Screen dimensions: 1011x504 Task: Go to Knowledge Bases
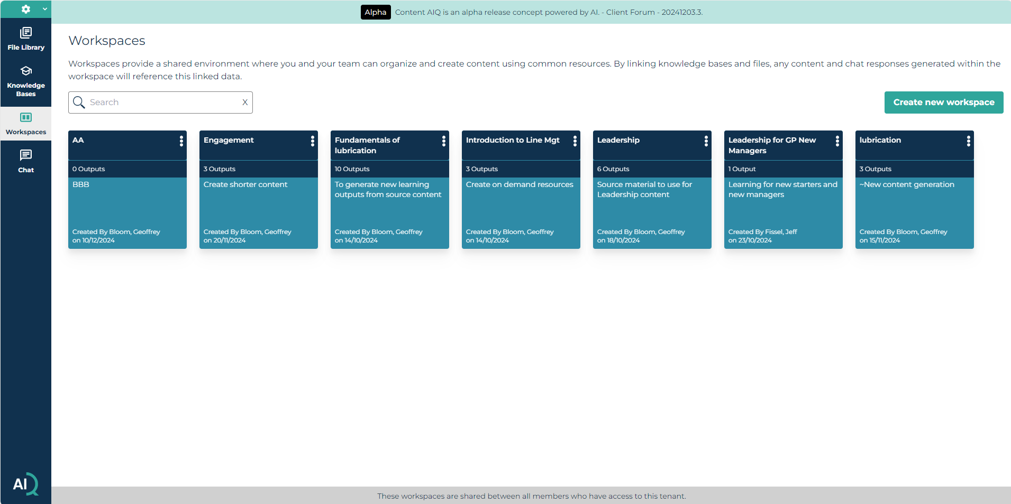click(26, 81)
